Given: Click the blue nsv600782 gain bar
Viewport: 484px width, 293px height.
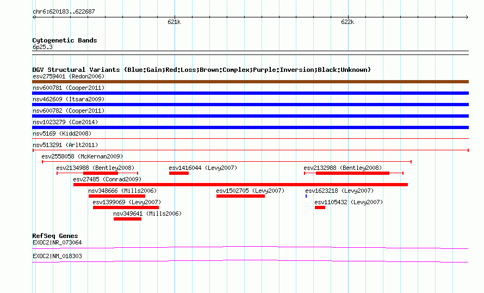Looking at the screenshot, I should pyautogui.click(x=250, y=116).
